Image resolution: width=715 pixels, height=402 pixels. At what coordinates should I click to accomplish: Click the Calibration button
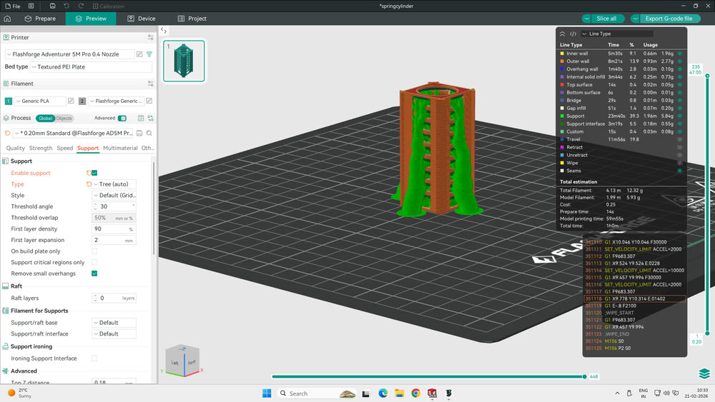[109, 6]
